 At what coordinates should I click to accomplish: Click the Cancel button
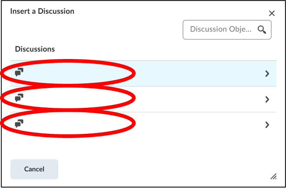click(x=34, y=169)
